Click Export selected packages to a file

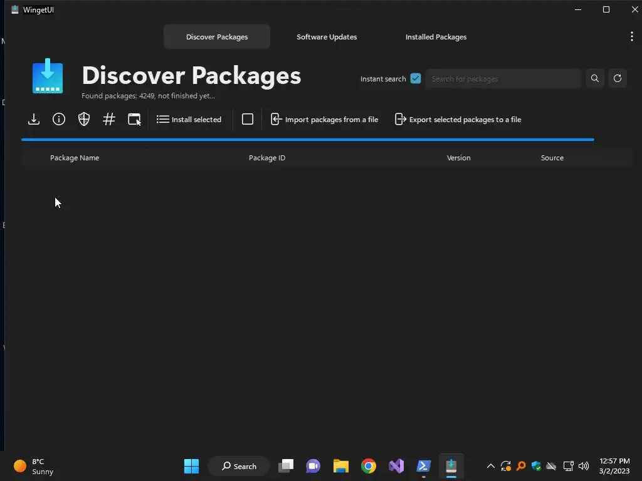(458, 120)
